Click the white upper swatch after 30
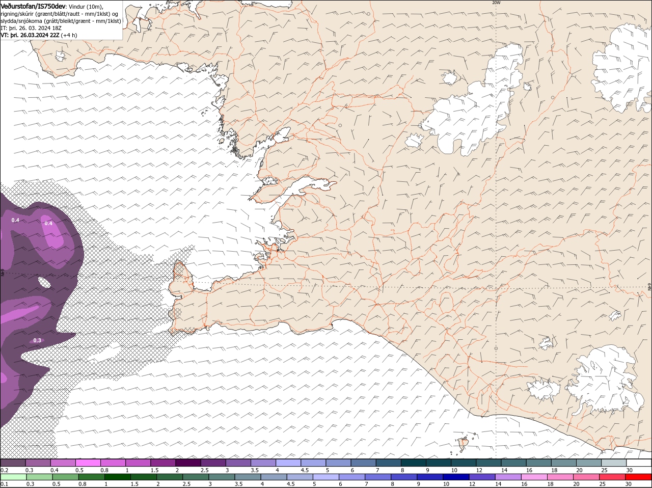Image resolution: width=652 pixels, height=488 pixels. click(x=639, y=463)
